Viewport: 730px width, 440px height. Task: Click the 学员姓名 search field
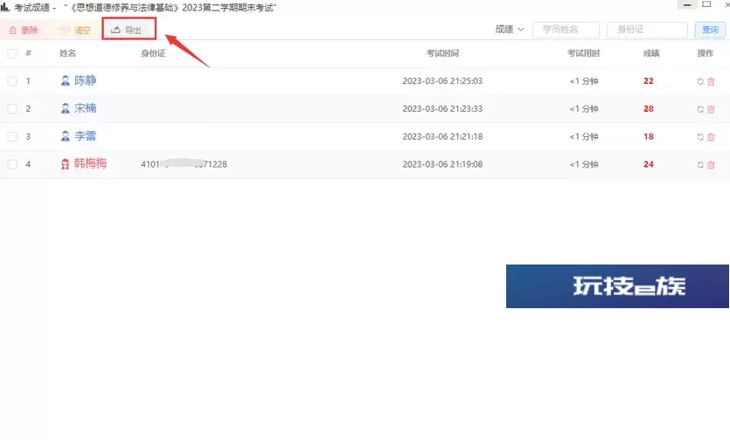(564, 30)
